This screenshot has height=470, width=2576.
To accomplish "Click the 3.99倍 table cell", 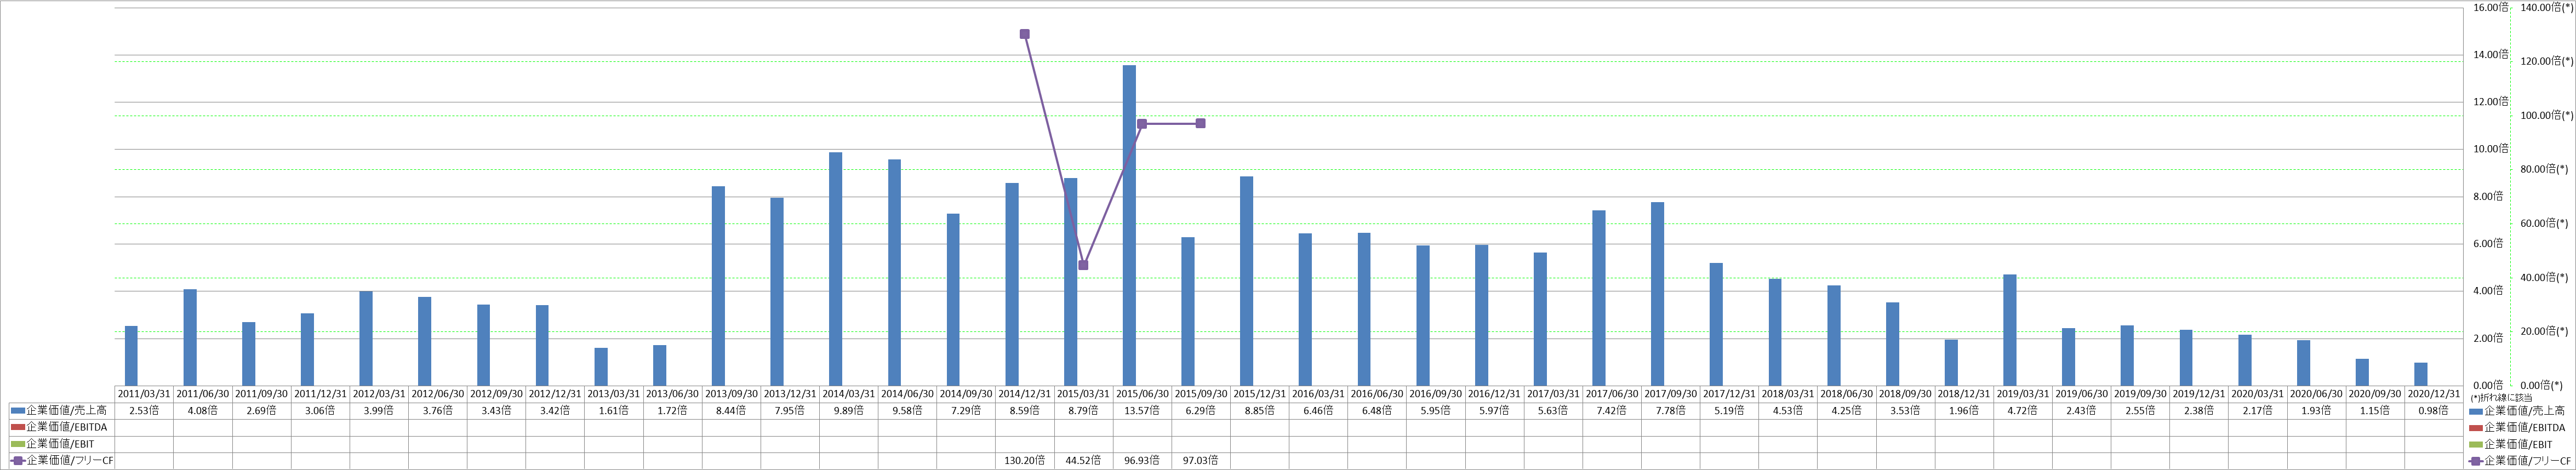I will coord(379,411).
